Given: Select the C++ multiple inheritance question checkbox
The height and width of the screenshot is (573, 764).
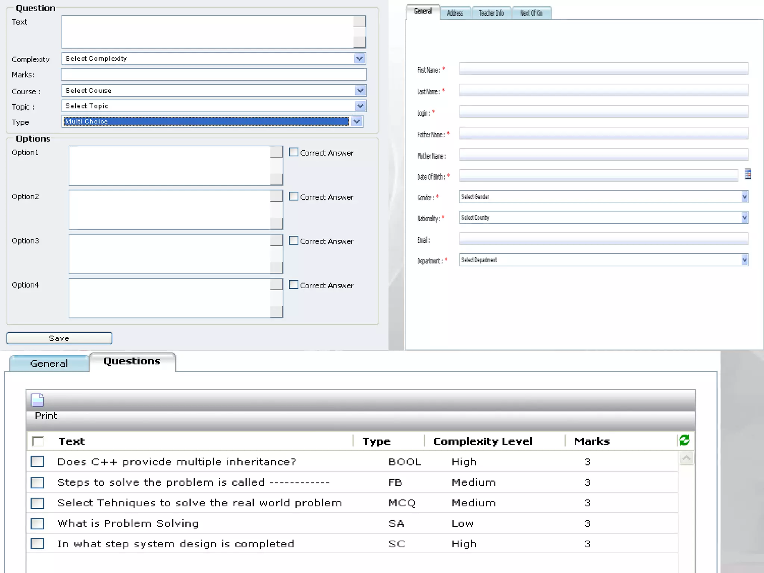Looking at the screenshot, I should [37, 461].
